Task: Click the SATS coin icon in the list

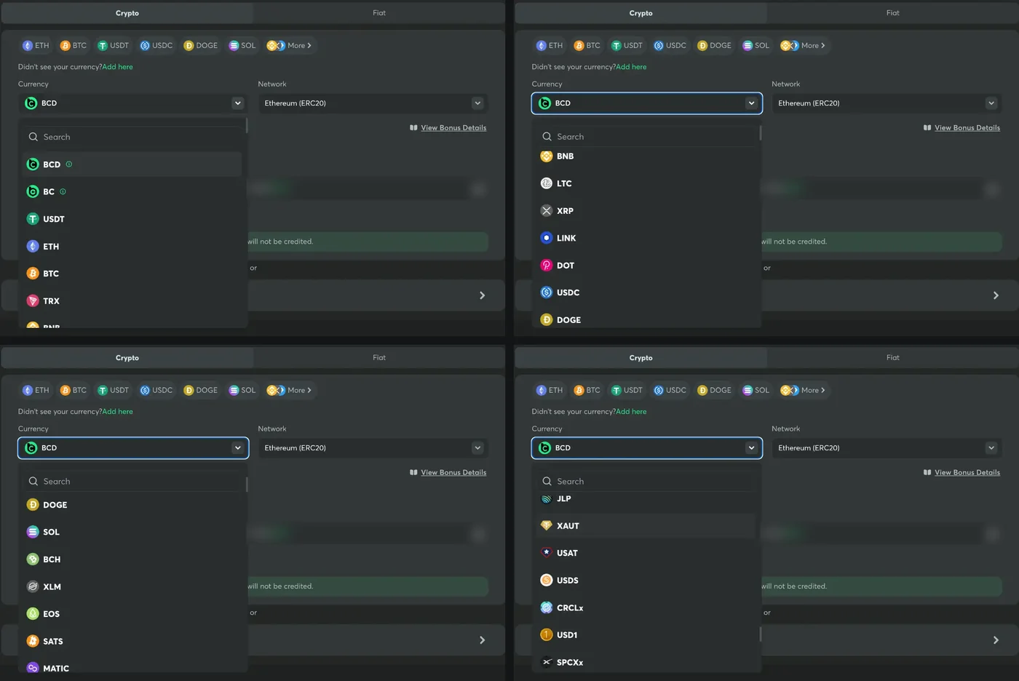Action: pos(33,641)
